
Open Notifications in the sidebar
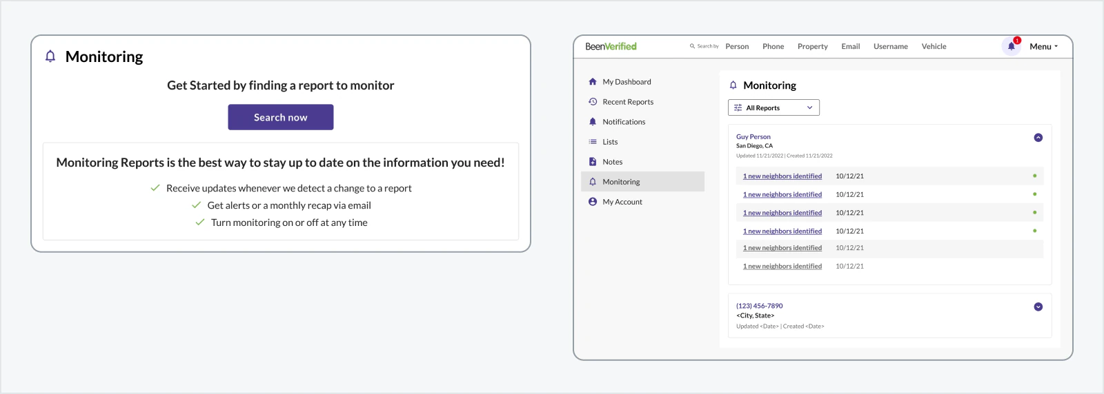[624, 121]
